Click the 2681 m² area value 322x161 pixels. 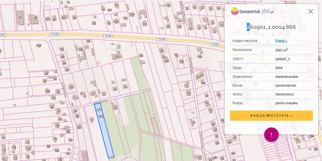281,50
